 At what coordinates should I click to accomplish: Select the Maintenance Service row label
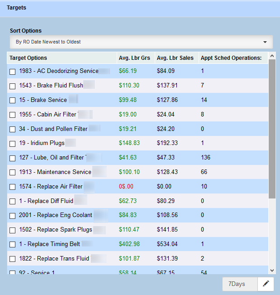[x=55, y=172]
